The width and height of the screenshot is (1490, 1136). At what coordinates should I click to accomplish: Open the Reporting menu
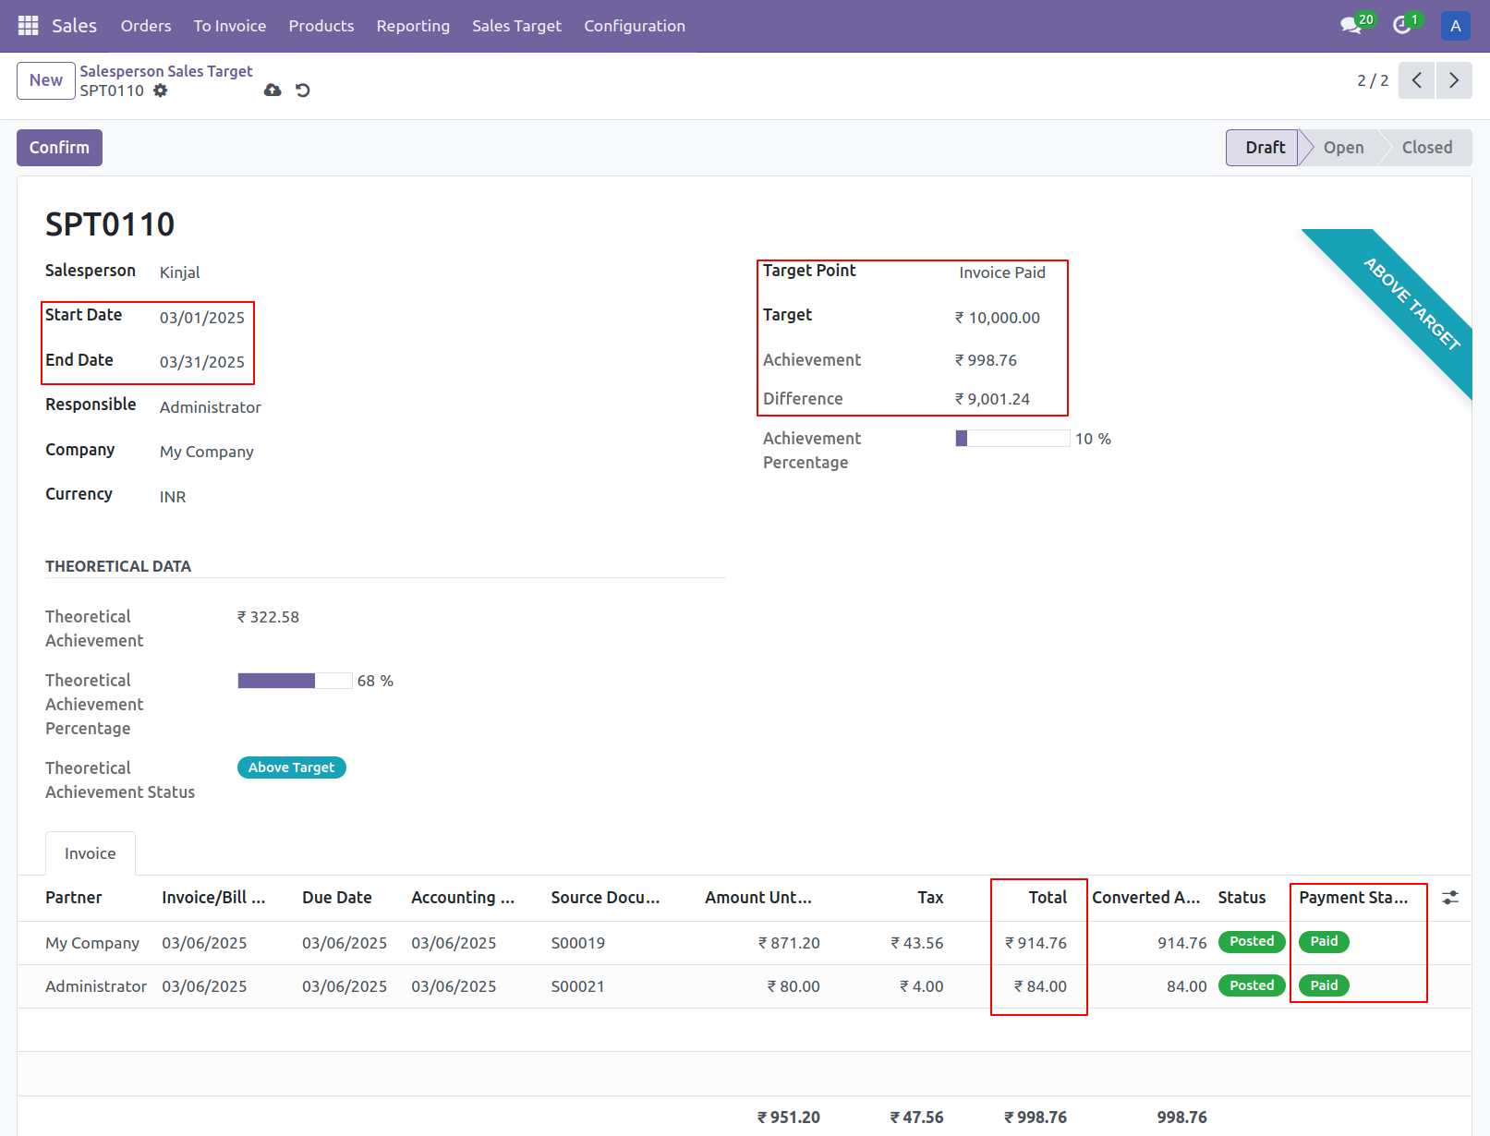[x=413, y=26]
